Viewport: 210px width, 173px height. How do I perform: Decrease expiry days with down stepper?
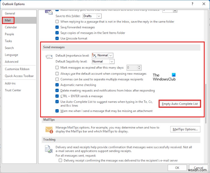pyautogui.click(x=139, y=69)
